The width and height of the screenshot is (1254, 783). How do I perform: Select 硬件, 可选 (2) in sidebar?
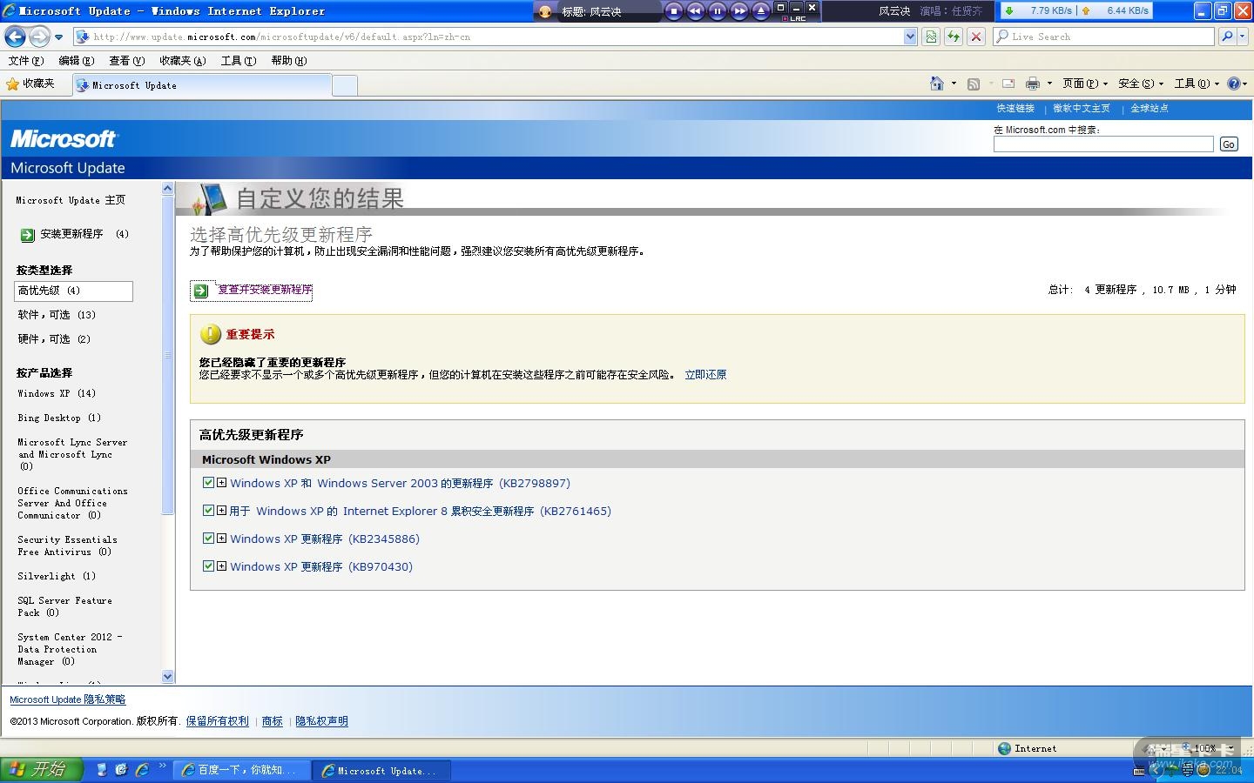[x=54, y=339]
